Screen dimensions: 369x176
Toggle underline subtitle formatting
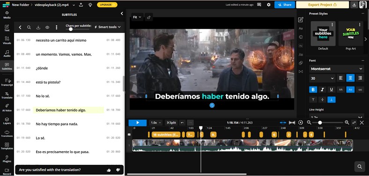click(332, 89)
